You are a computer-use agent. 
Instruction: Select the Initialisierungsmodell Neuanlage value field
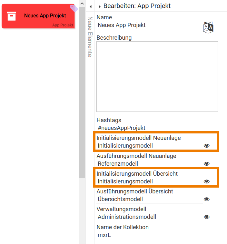(x=148, y=146)
